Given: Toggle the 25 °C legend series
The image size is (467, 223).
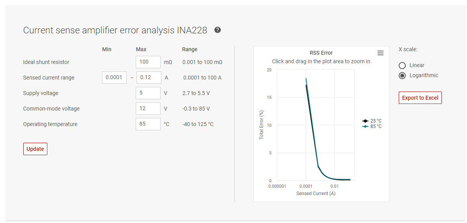Looking at the screenshot, I should [x=372, y=121].
